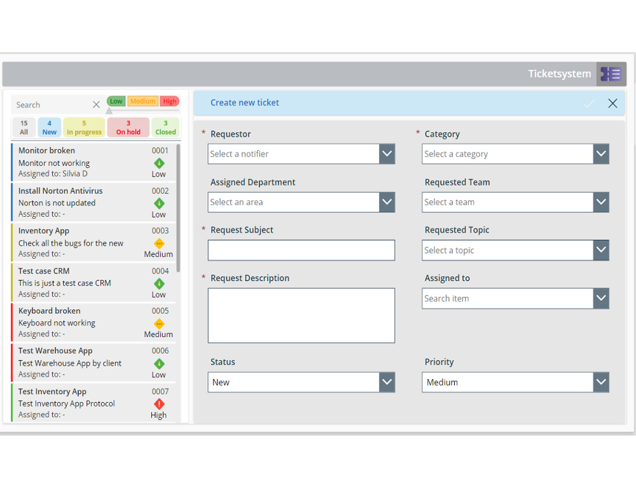Click low priority icon on ticket 0006
Image resolution: width=636 pixels, height=477 pixels.
tap(159, 364)
